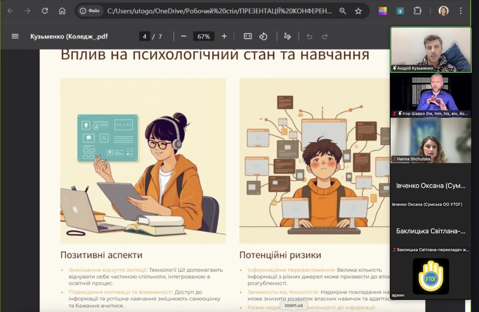Click the zoom in plus button
Image resolution: width=479 pixels, height=312 pixels.
pos(224,36)
